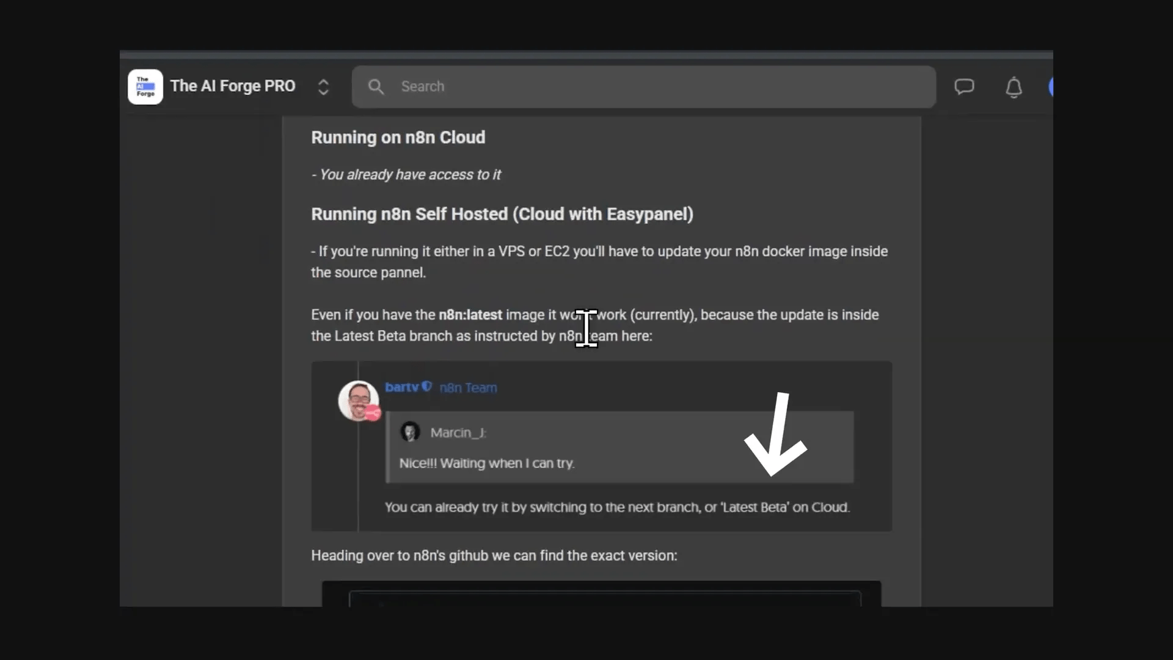Click the n8n Team label
The image size is (1173, 660).
click(x=468, y=387)
